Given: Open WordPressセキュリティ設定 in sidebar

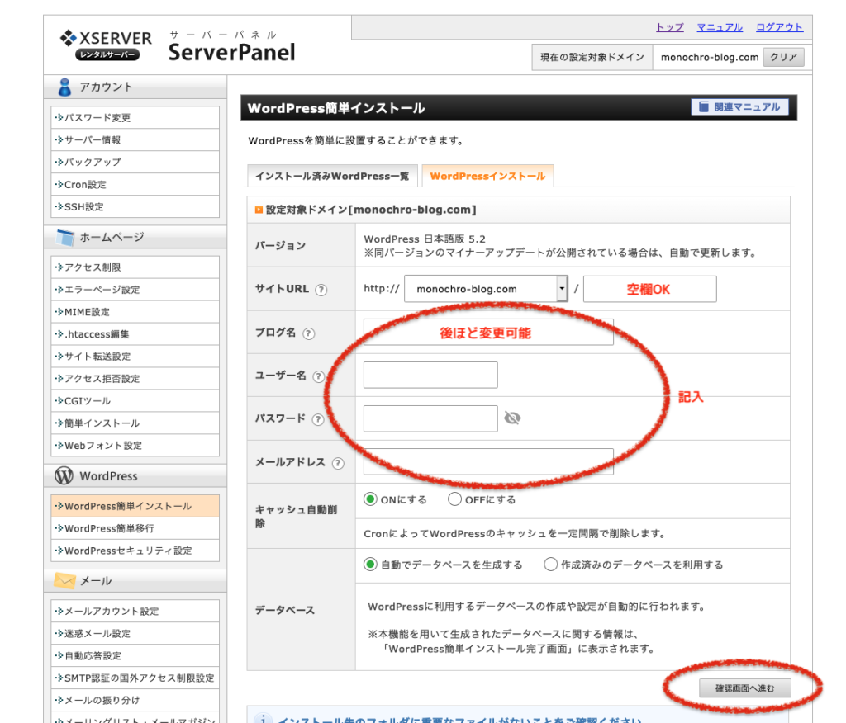Looking at the screenshot, I should (x=135, y=551).
